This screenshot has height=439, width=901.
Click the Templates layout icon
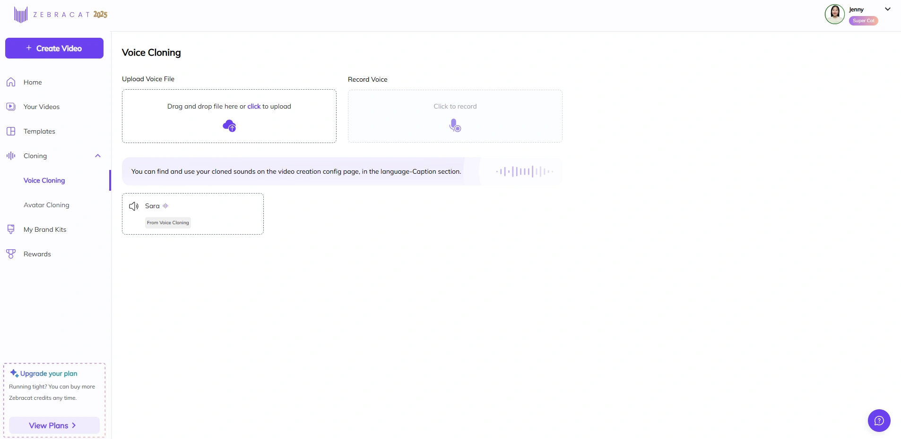pos(11,131)
